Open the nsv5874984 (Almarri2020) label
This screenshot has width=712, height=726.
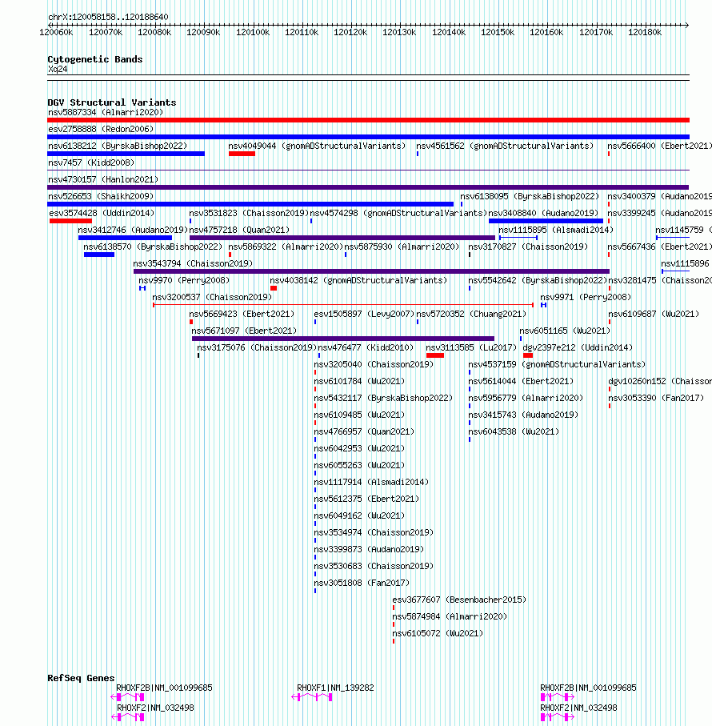click(x=450, y=616)
